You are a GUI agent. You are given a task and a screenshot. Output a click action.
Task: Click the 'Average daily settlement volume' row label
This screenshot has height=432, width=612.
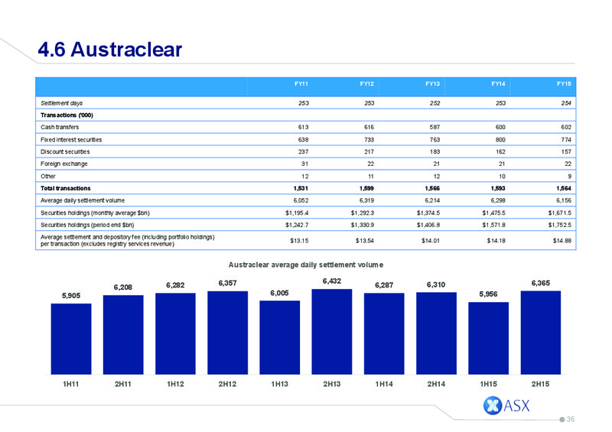(x=83, y=200)
